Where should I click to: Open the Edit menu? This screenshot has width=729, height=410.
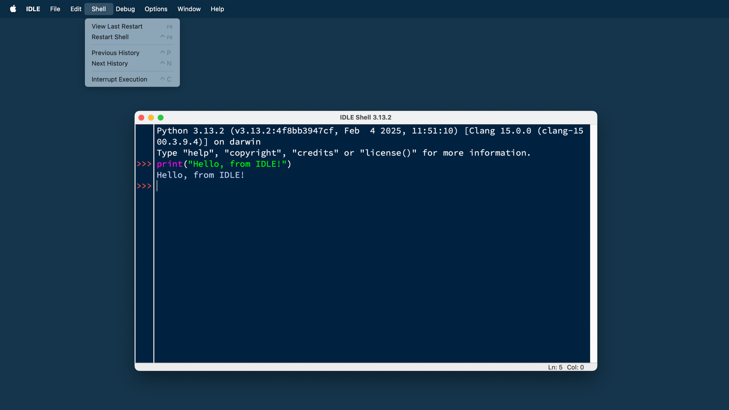[76, 9]
